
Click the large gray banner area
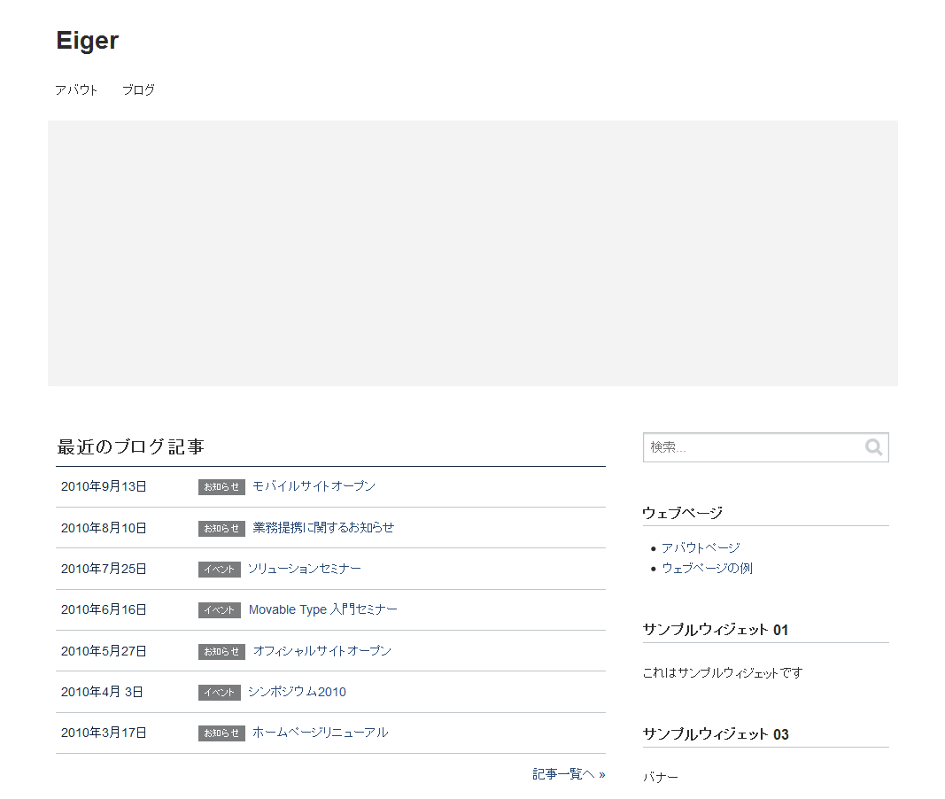[472, 253]
